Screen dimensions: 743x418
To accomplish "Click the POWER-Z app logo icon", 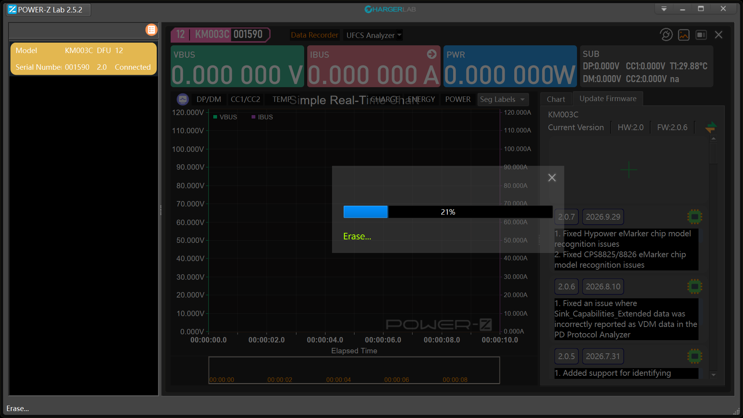I will pyautogui.click(x=12, y=9).
